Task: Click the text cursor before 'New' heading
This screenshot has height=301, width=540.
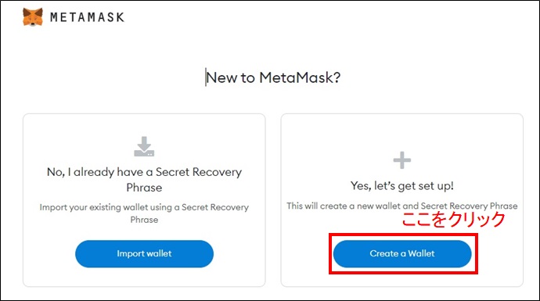Action: pyautogui.click(x=206, y=77)
